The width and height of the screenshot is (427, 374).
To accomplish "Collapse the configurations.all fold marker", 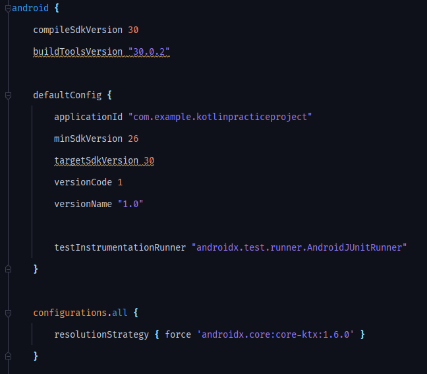I will 8,313.
